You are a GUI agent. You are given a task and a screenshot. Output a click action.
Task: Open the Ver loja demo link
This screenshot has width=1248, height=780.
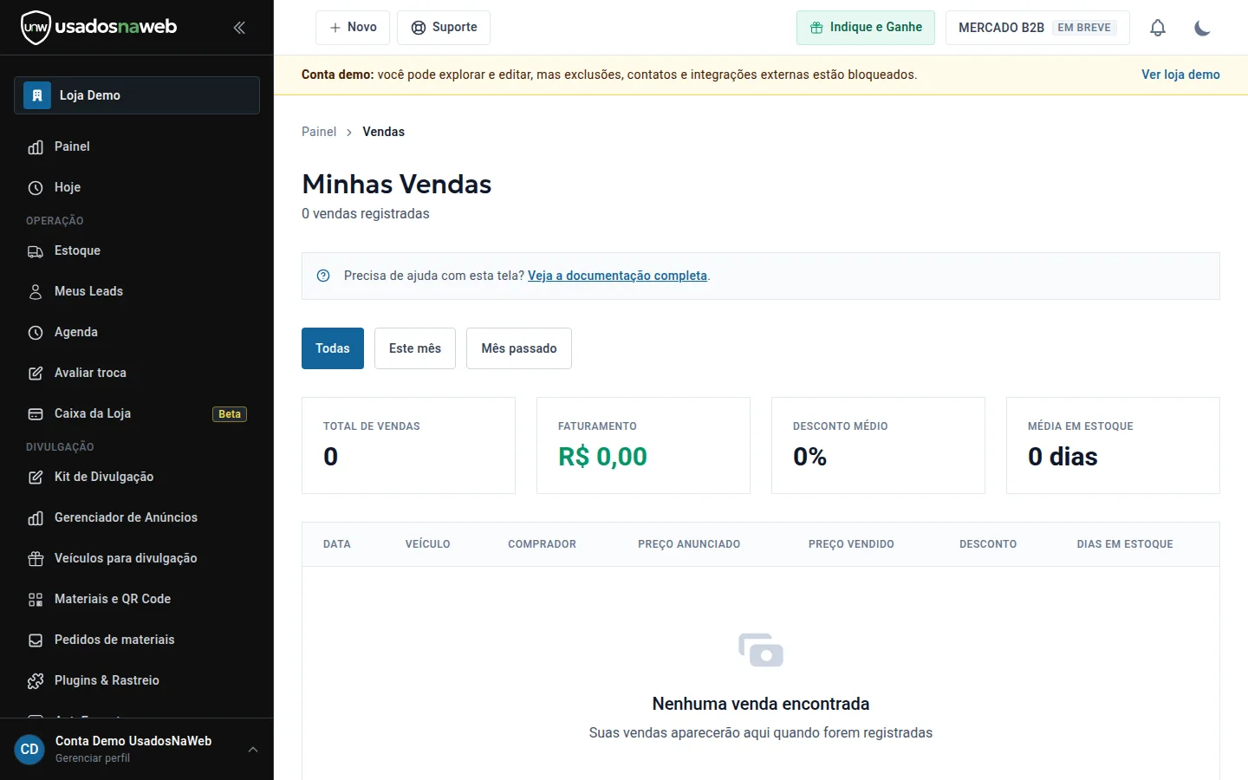pyautogui.click(x=1180, y=75)
